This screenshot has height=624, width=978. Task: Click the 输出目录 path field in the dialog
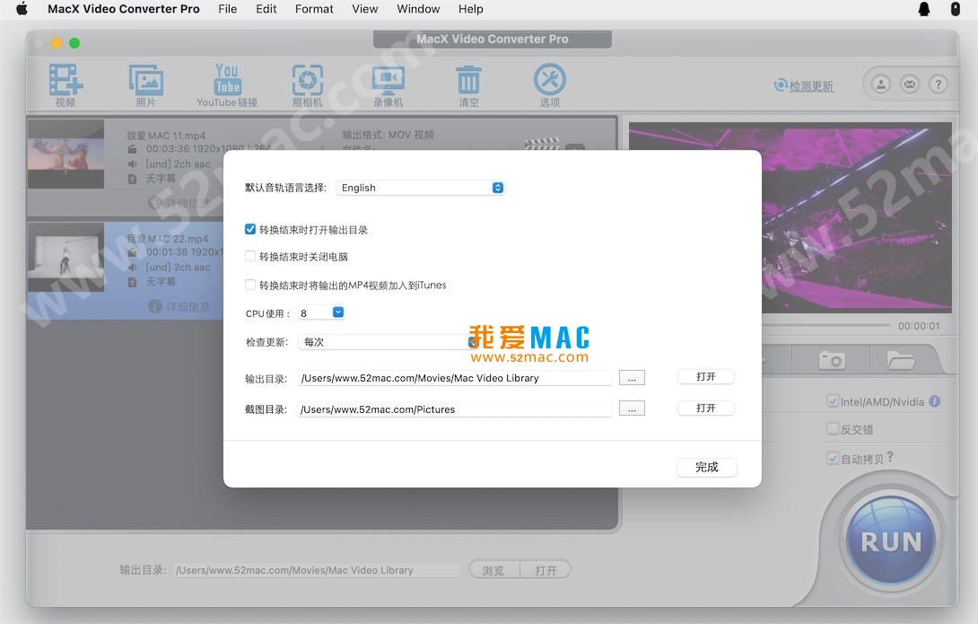[455, 378]
